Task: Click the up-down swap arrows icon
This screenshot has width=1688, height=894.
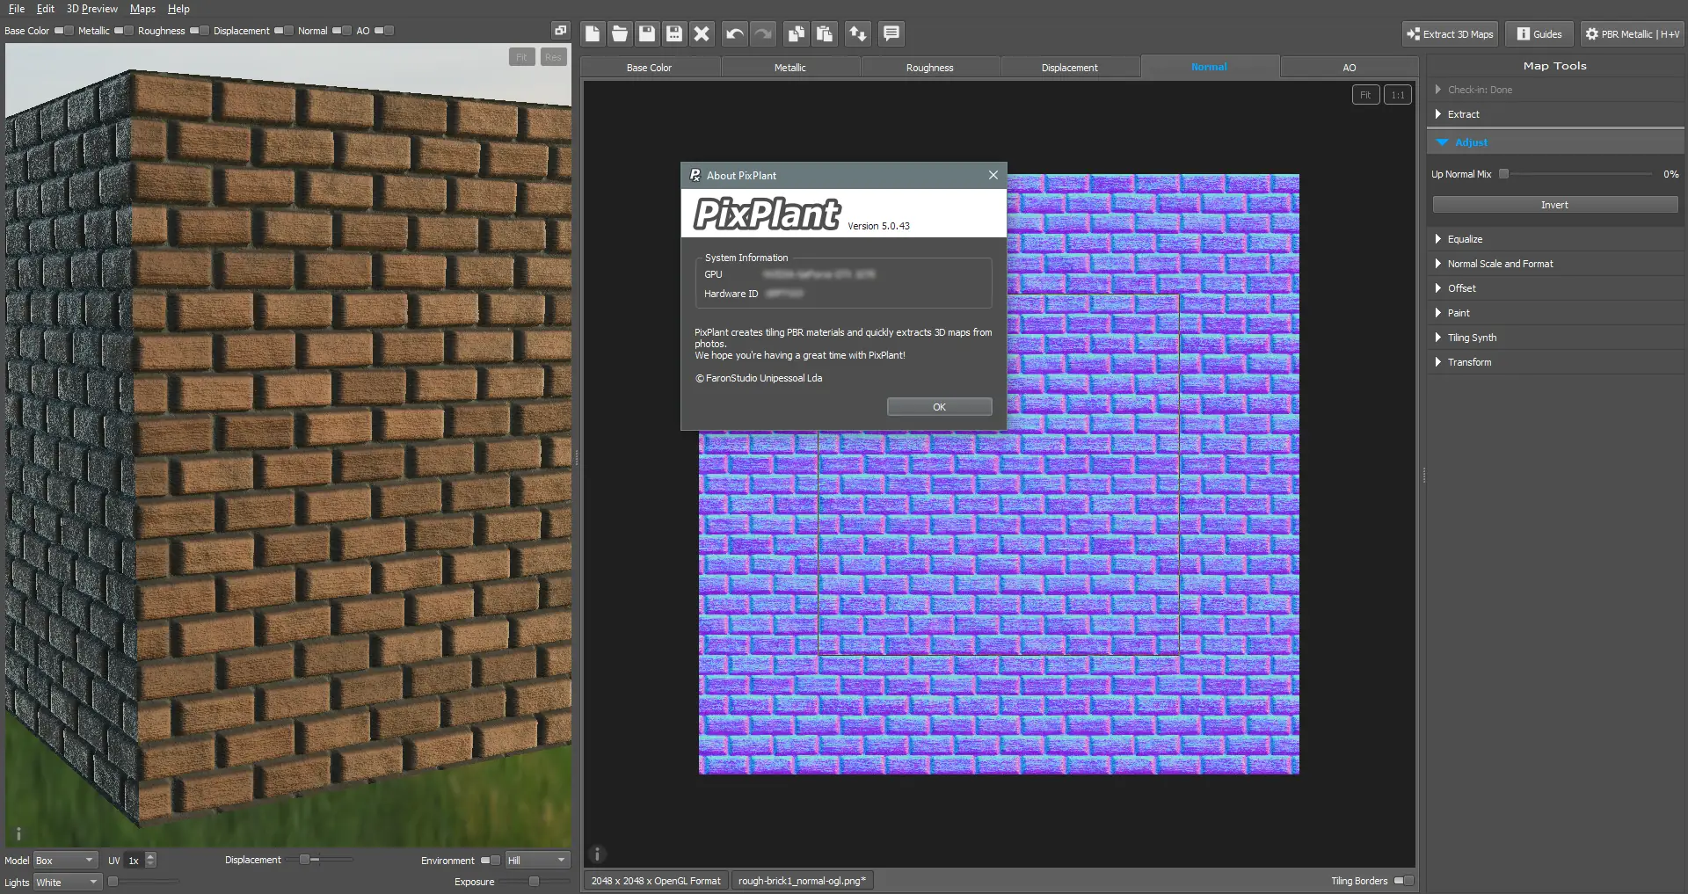Action: pyautogui.click(x=857, y=33)
